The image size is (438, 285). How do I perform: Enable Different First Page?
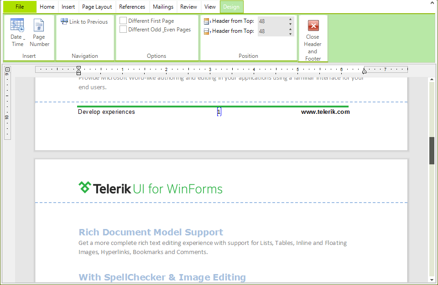pyautogui.click(x=123, y=20)
